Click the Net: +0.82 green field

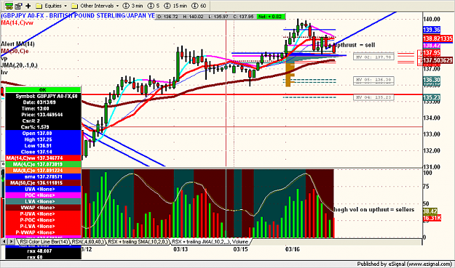pyautogui.click(x=270, y=17)
